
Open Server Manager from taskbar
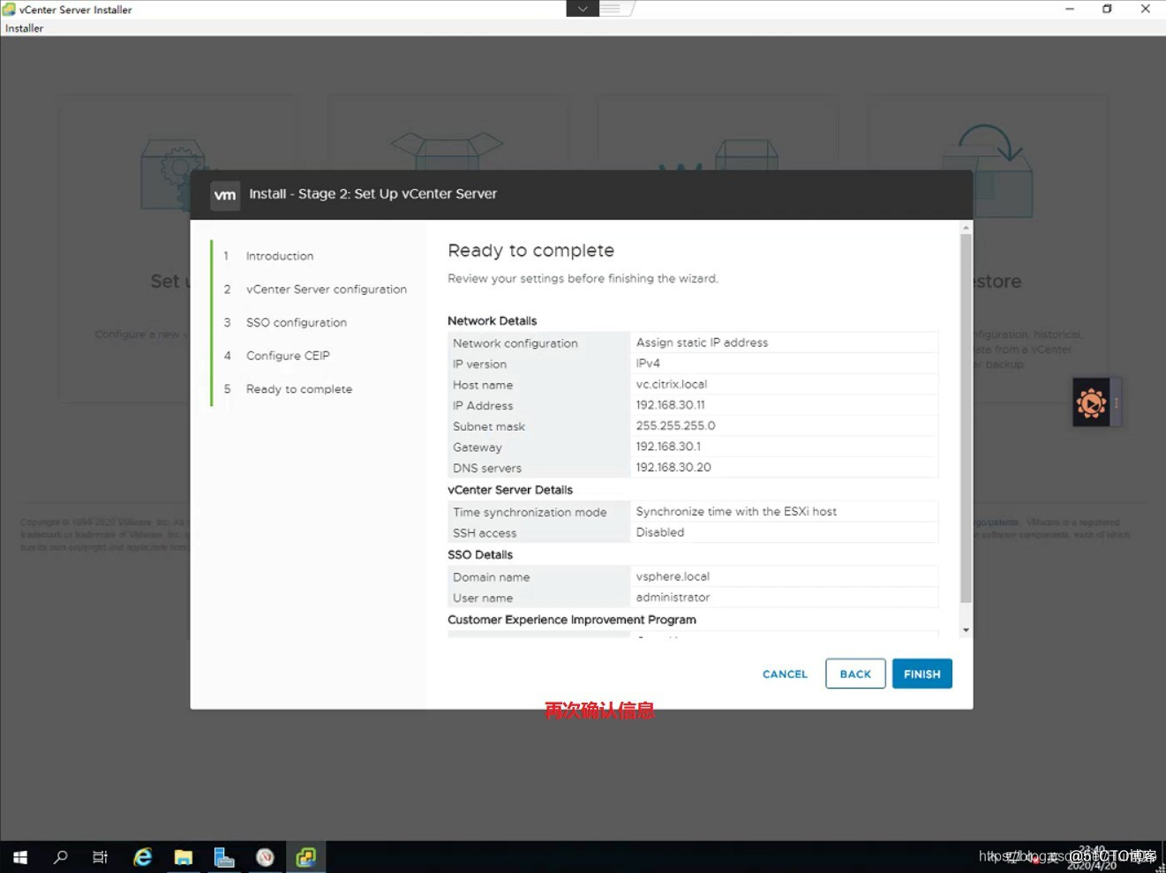(x=224, y=857)
